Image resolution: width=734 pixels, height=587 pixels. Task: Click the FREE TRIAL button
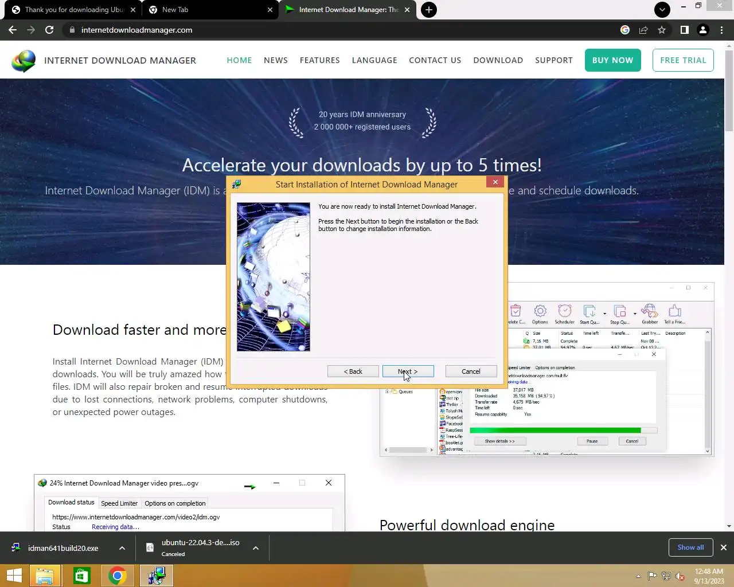[683, 60]
